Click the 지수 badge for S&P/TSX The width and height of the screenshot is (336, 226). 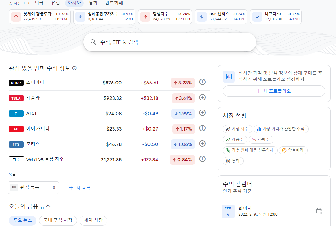[16, 160]
